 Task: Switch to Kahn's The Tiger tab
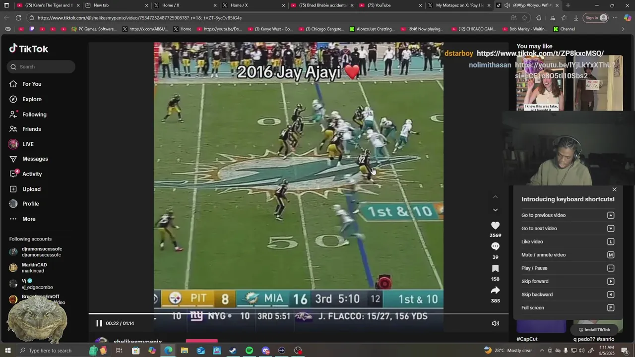47,5
